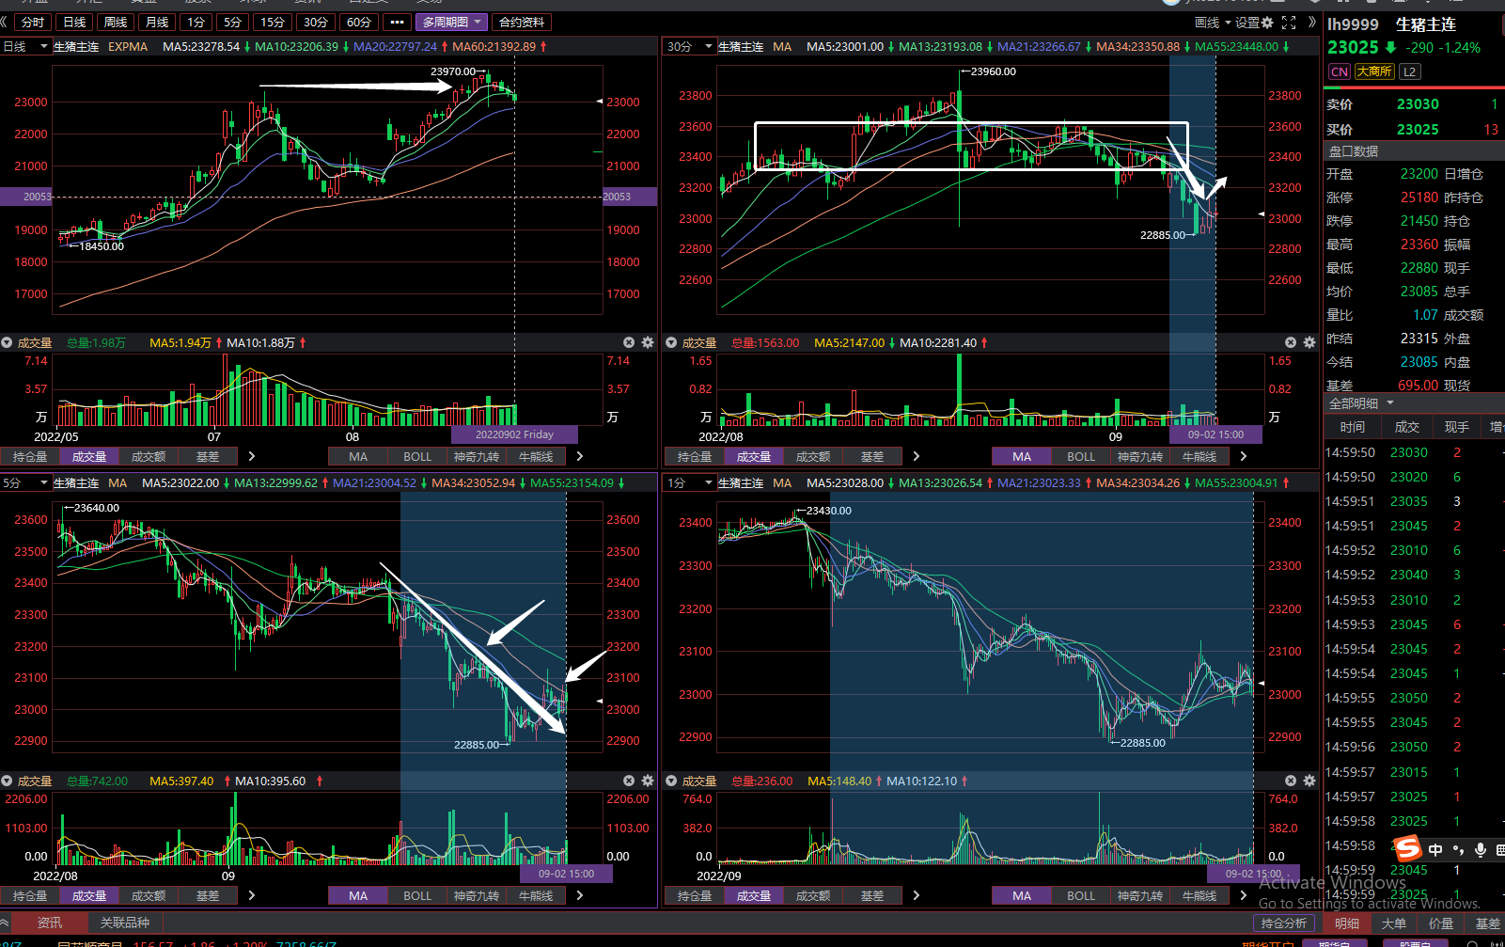Image resolution: width=1505 pixels, height=947 pixels.
Task: Open volume pane settings in the 日线 chart
Action: coord(648,342)
